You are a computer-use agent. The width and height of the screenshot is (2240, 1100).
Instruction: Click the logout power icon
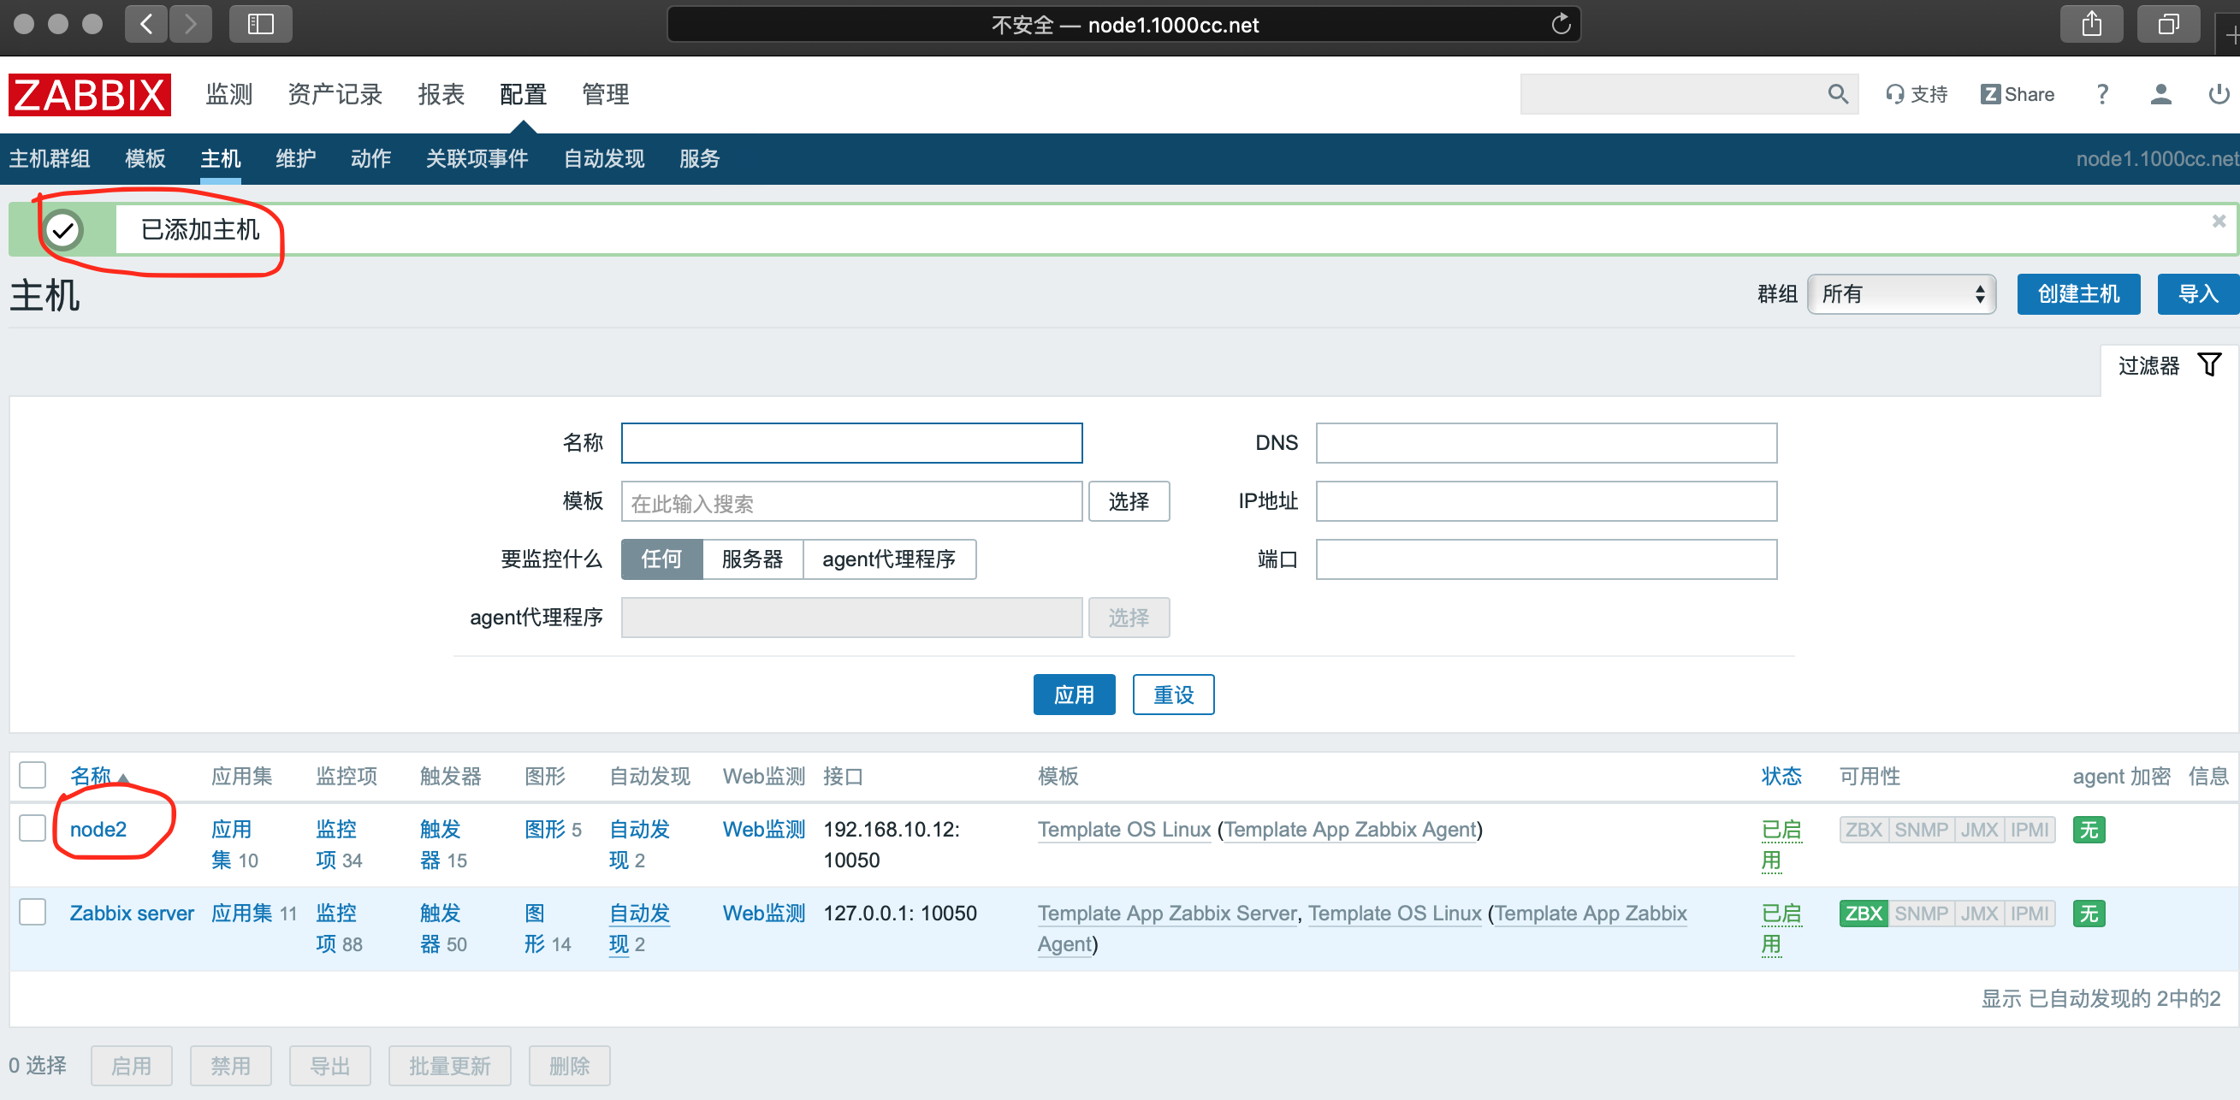click(x=2219, y=94)
